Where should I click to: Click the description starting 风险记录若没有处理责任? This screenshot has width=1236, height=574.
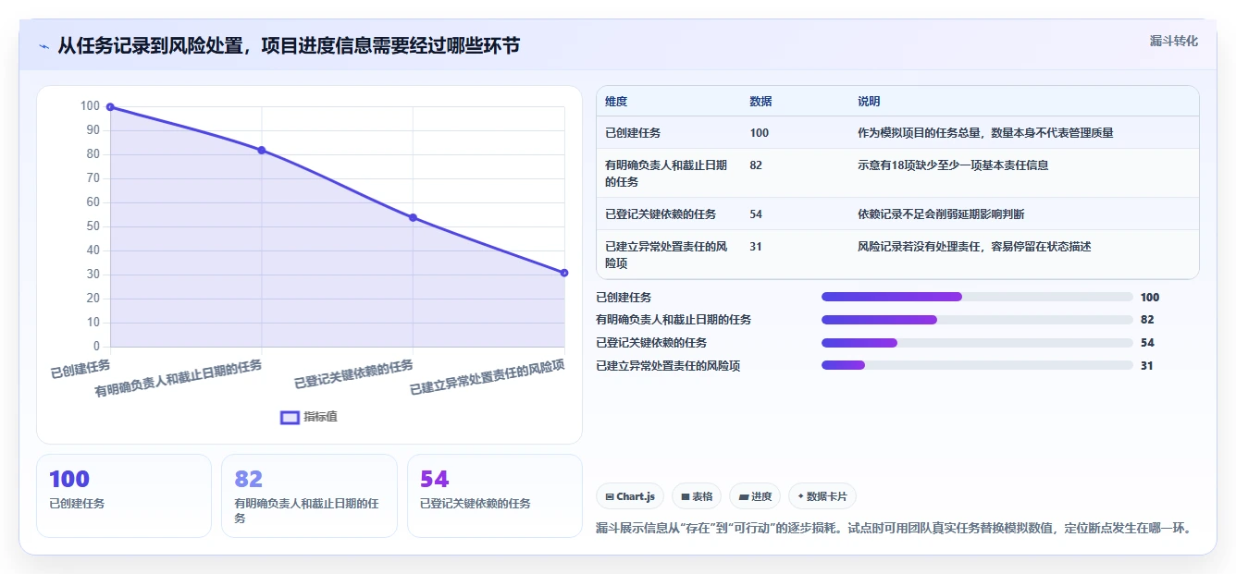pos(974,247)
